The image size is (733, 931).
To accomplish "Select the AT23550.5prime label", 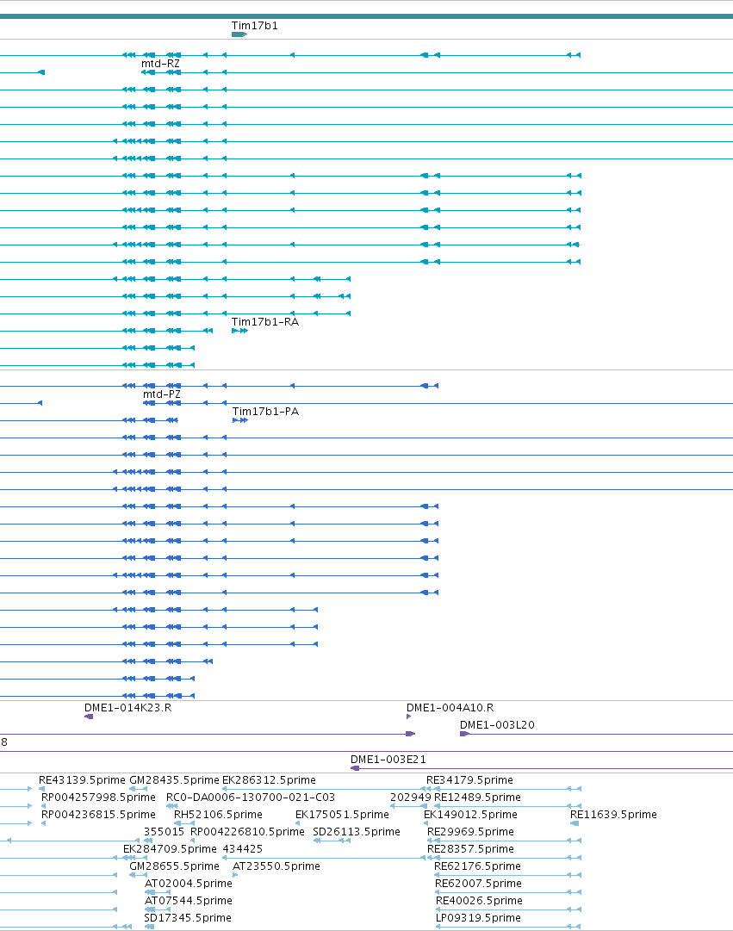I will 276,866.
